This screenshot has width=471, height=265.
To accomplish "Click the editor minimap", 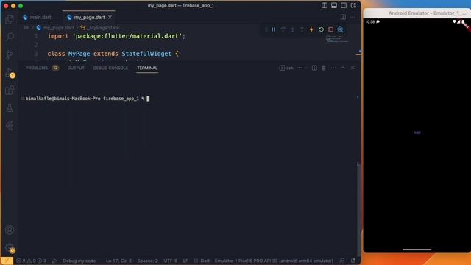I will tap(336, 39).
